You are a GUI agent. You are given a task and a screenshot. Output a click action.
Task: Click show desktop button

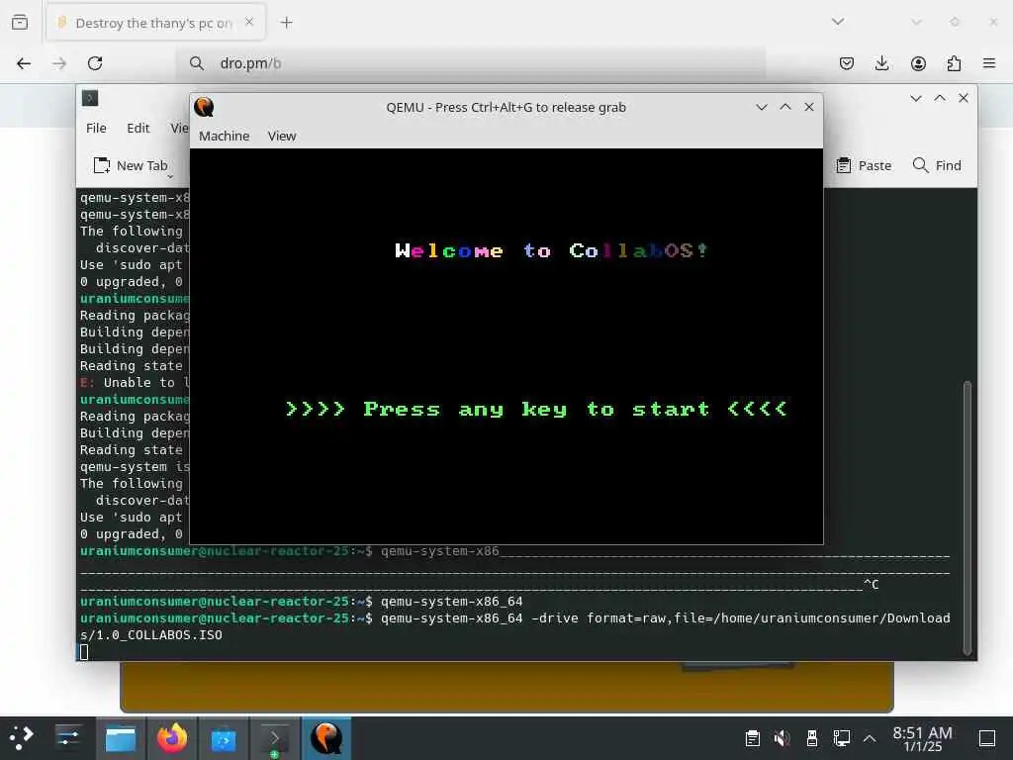pos(987,738)
